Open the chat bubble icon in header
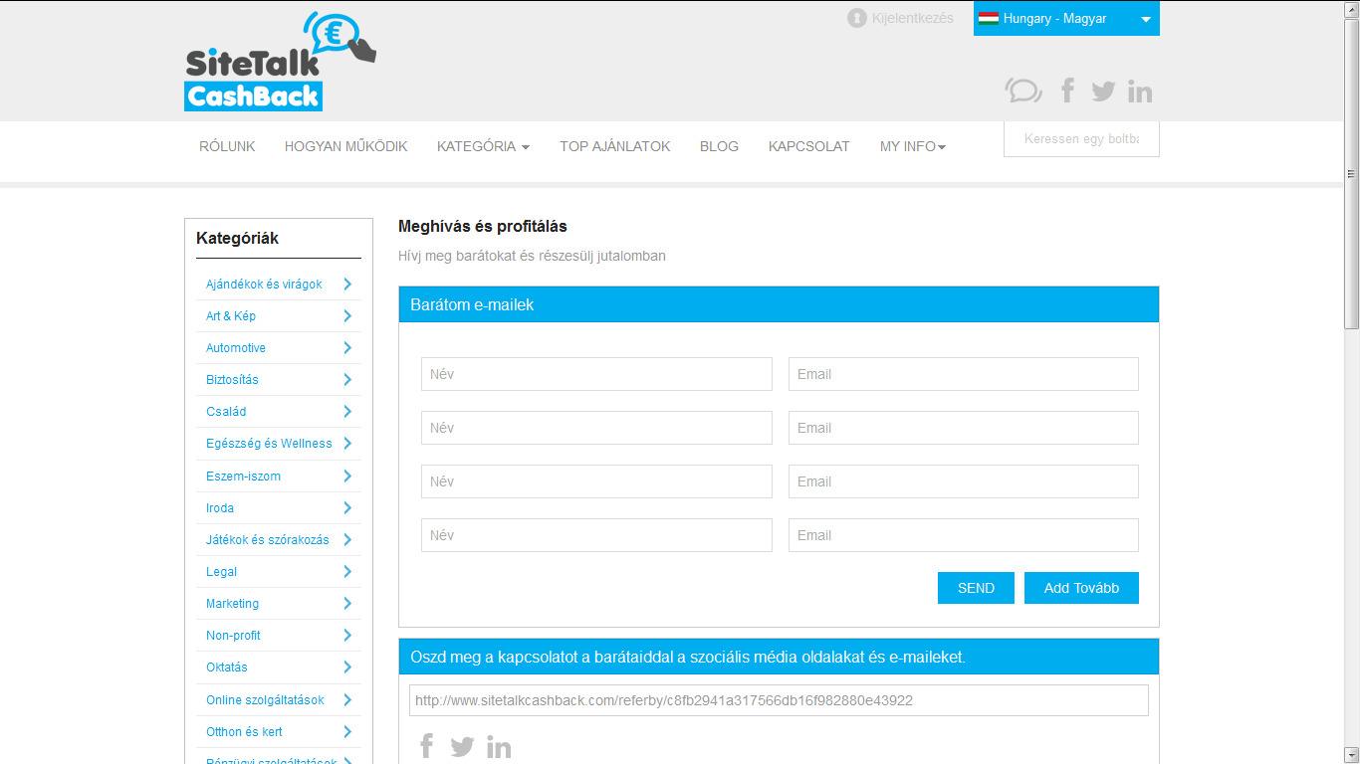1360x764 pixels. (x=1023, y=91)
